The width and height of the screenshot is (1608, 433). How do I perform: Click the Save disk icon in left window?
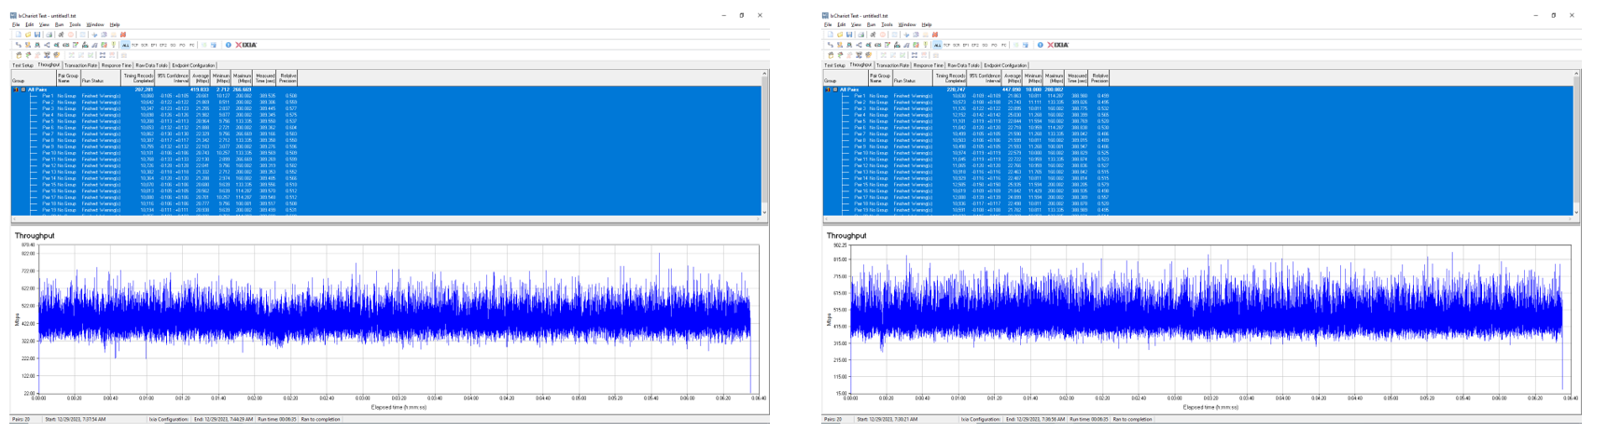click(x=37, y=35)
